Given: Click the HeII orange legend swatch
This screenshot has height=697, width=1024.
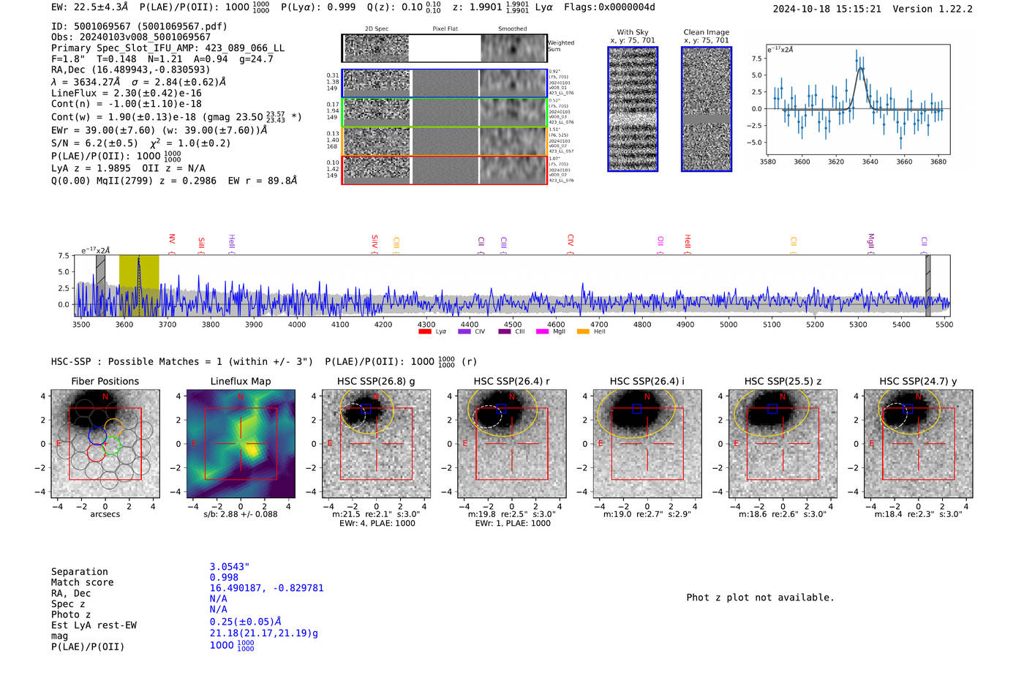Looking at the screenshot, I should 583,331.
